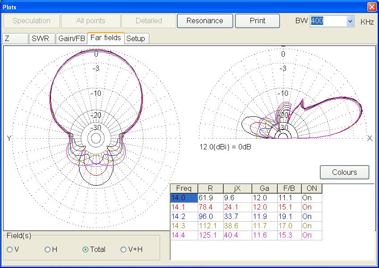Click the Resonance button

point(205,21)
